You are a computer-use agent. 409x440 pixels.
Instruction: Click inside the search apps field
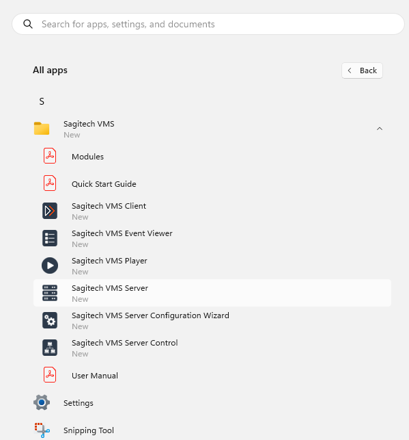208,24
